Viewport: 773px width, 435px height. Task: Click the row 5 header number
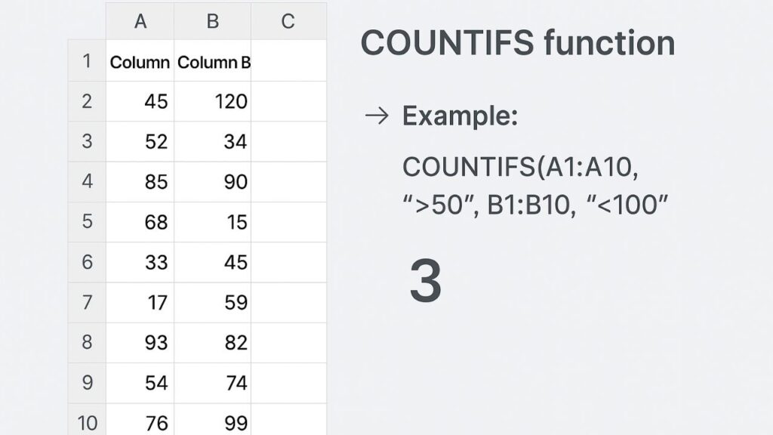pyautogui.click(x=87, y=221)
